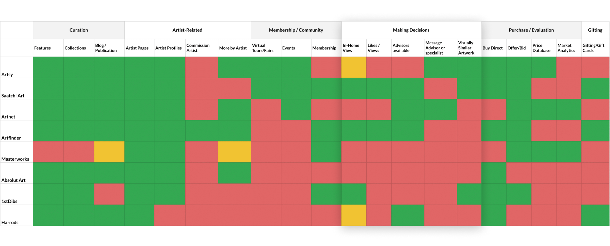Click Artsy's red Commission Artist cell
Viewport: 610px width, 246px height.
[x=202, y=67]
